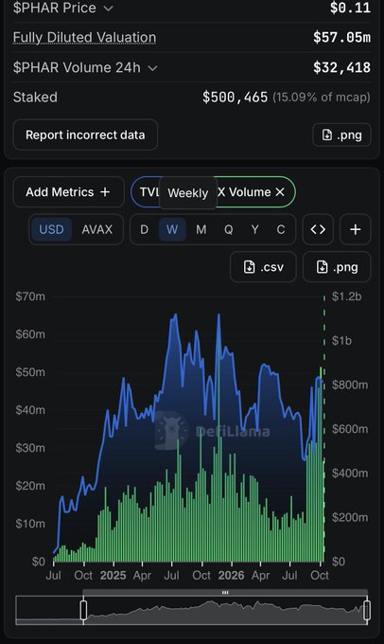Select Weekly interval W
The width and height of the screenshot is (384, 644).
pos(172,229)
